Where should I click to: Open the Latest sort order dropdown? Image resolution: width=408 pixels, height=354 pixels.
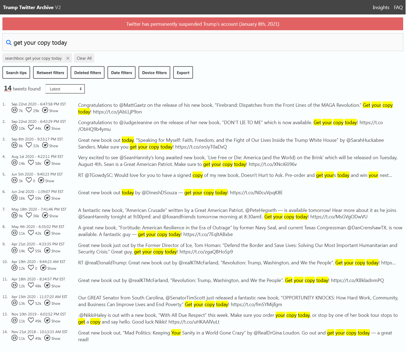pos(65,89)
